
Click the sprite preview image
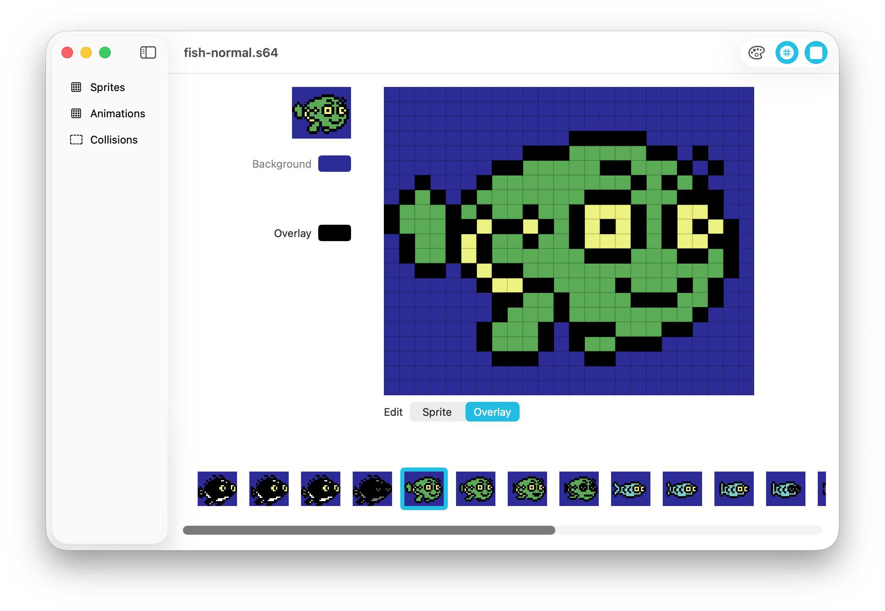coord(322,113)
